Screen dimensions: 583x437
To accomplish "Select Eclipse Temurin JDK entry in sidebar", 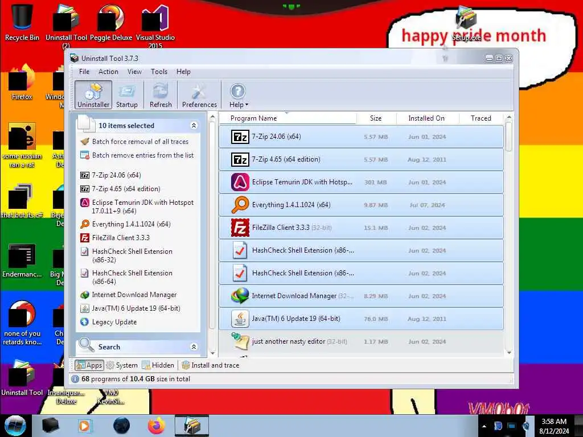I will pos(143,207).
